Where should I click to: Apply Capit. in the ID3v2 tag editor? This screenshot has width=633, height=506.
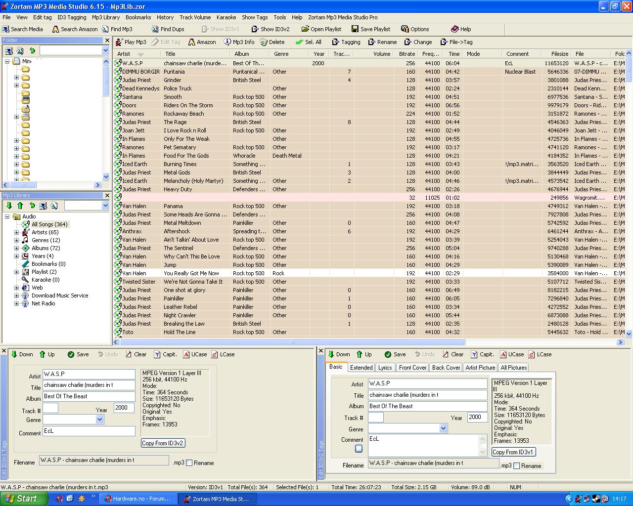(482, 354)
